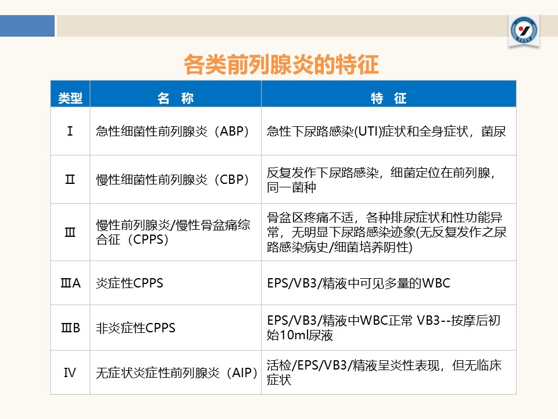This screenshot has height=419, width=558.
Task: Select the slide title 各类前列腺炎的特征
Action: pyautogui.click(x=281, y=65)
